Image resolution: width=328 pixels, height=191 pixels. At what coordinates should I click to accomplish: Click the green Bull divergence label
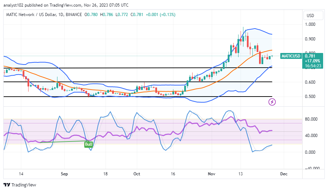pyautogui.click(x=88, y=144)
